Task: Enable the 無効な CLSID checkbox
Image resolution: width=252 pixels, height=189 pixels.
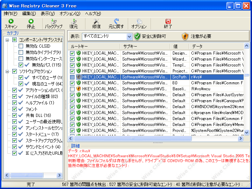Action: (21, 46)
